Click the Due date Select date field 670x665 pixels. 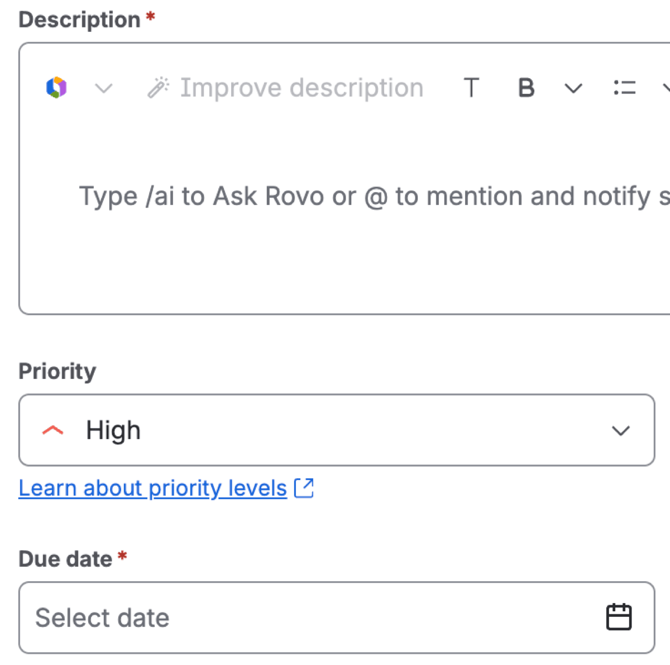337,617
